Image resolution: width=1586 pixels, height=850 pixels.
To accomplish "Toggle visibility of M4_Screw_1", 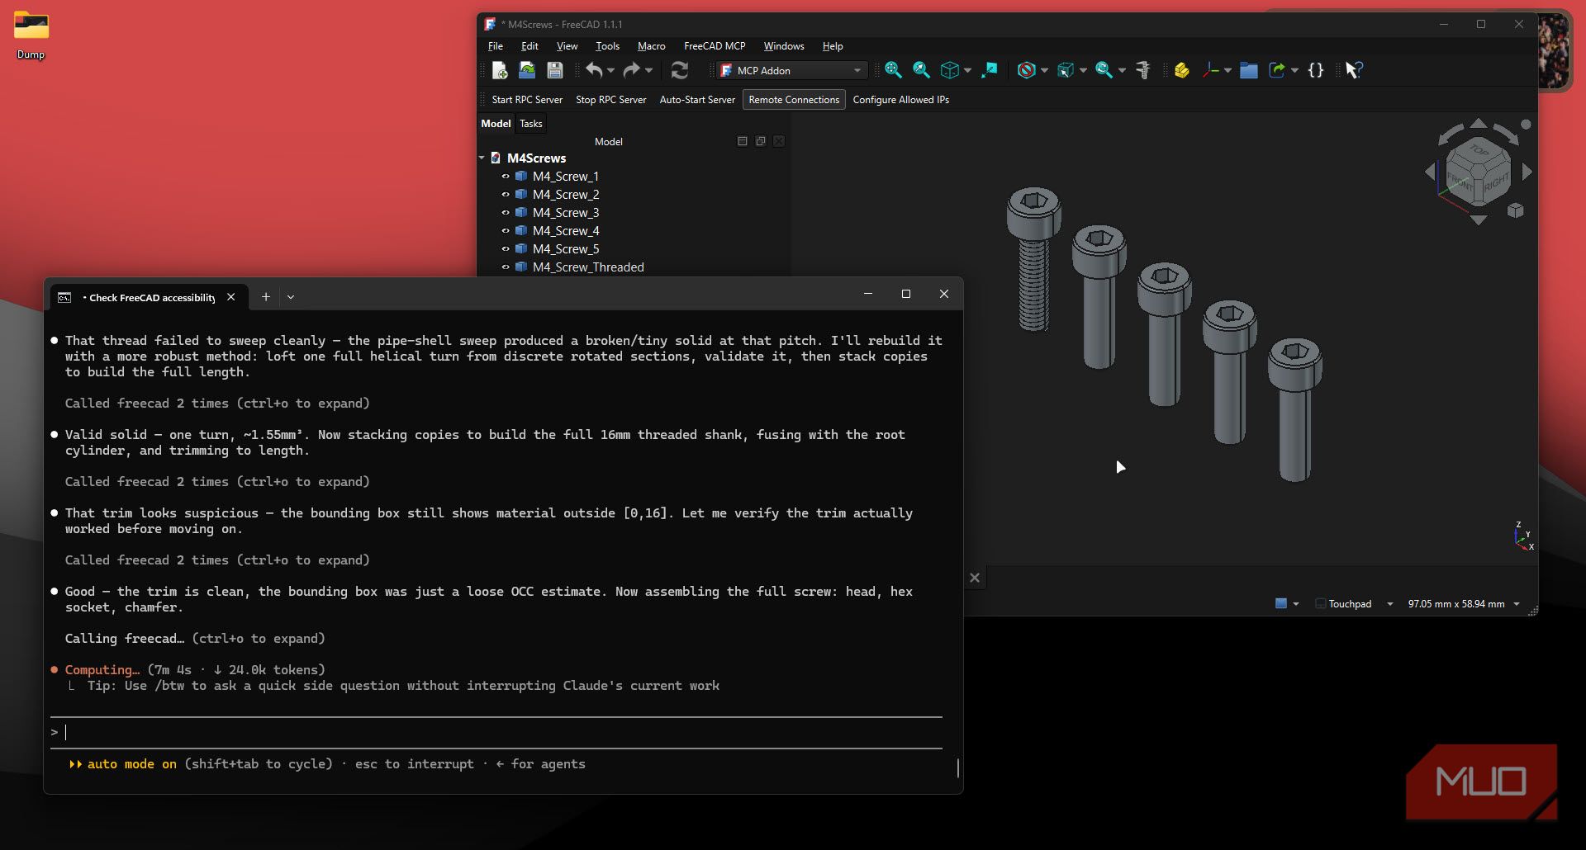I will 506,176.
